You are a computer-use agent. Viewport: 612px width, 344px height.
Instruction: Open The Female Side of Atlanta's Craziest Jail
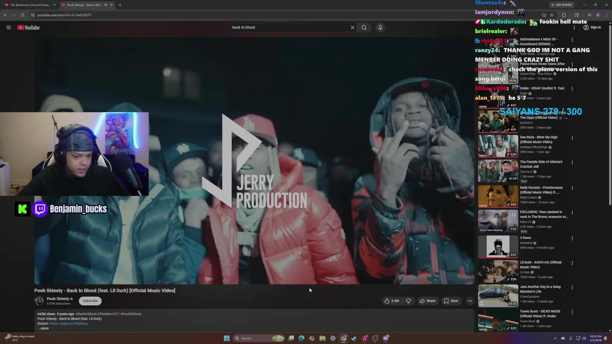point(541,164)
